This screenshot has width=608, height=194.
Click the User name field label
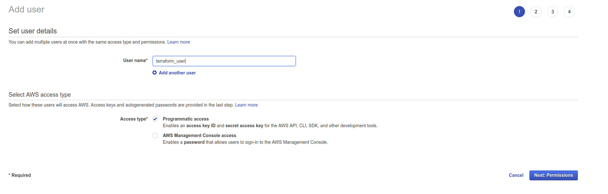[135, 60]
